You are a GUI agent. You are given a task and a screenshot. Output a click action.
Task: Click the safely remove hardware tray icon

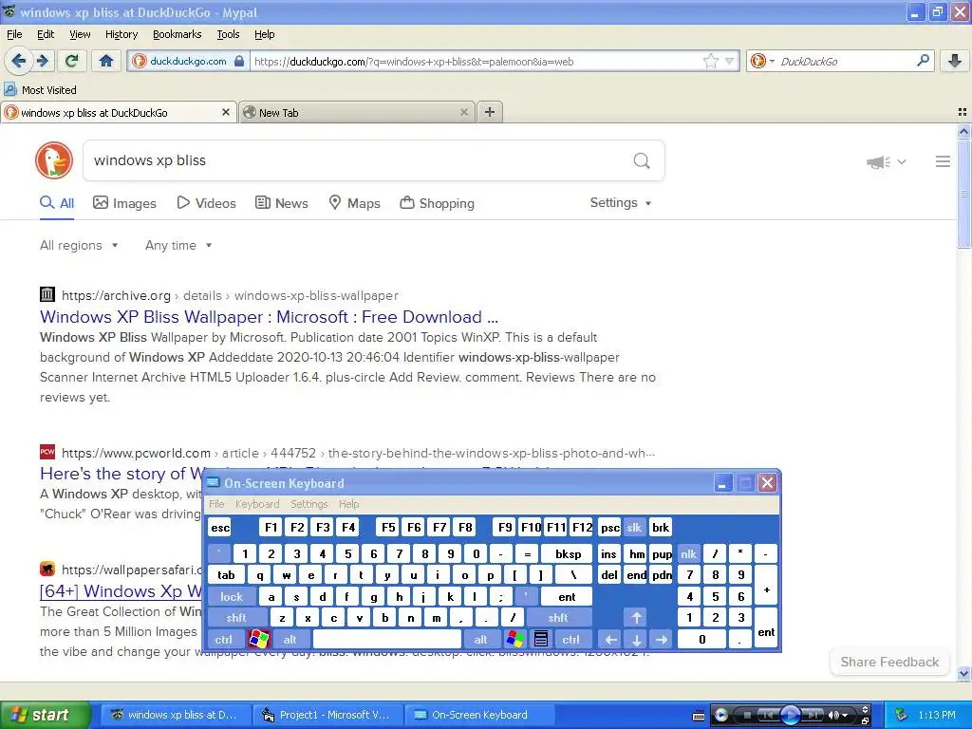[x=902, y=716]
